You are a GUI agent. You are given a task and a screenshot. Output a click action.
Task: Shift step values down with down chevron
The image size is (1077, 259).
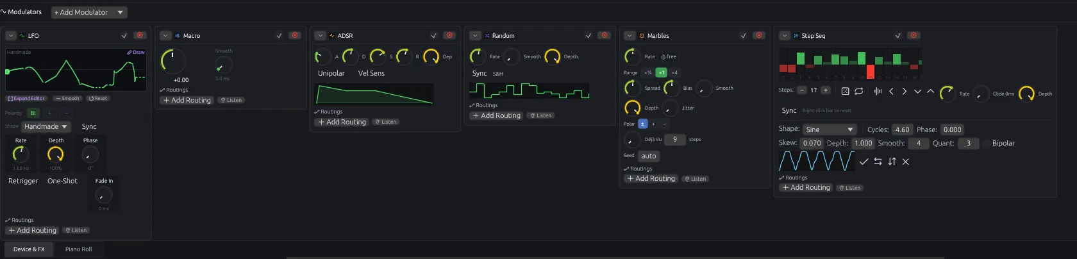[917, 91]
